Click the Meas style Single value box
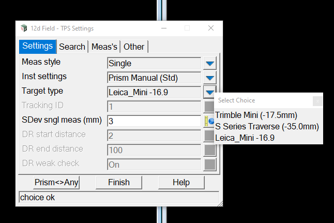Image resolution: width=334 pixels, height=223 pixels. [154, 64]
